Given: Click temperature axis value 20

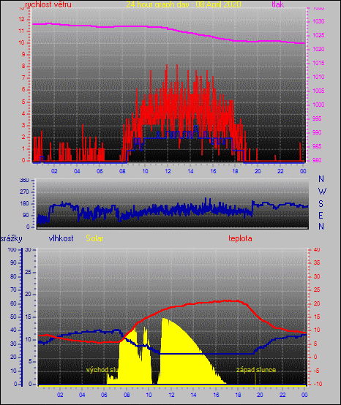Looking at the screenshot, I should click(317, 303).
